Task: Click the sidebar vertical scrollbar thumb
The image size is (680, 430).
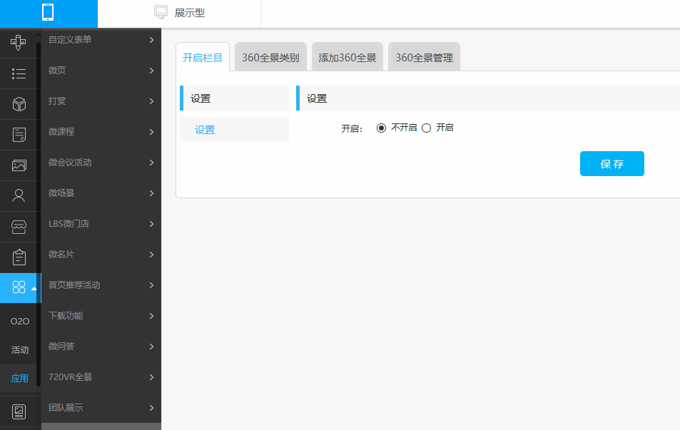Action: tap(39, 213)
